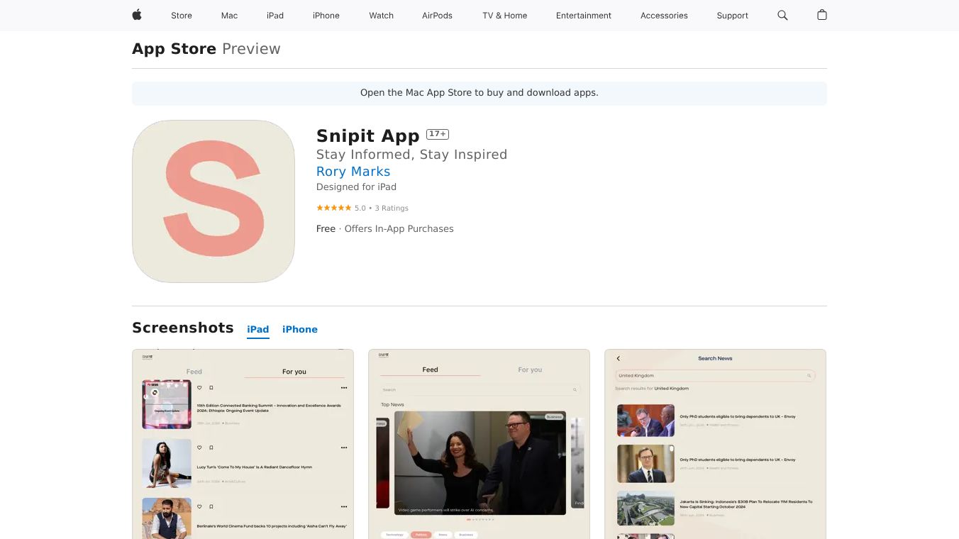Go to iPad in the top navigation
The image size is (959, 539).
275,16
